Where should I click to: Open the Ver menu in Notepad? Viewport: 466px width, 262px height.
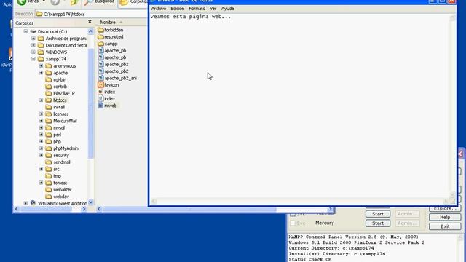(213, 9)
